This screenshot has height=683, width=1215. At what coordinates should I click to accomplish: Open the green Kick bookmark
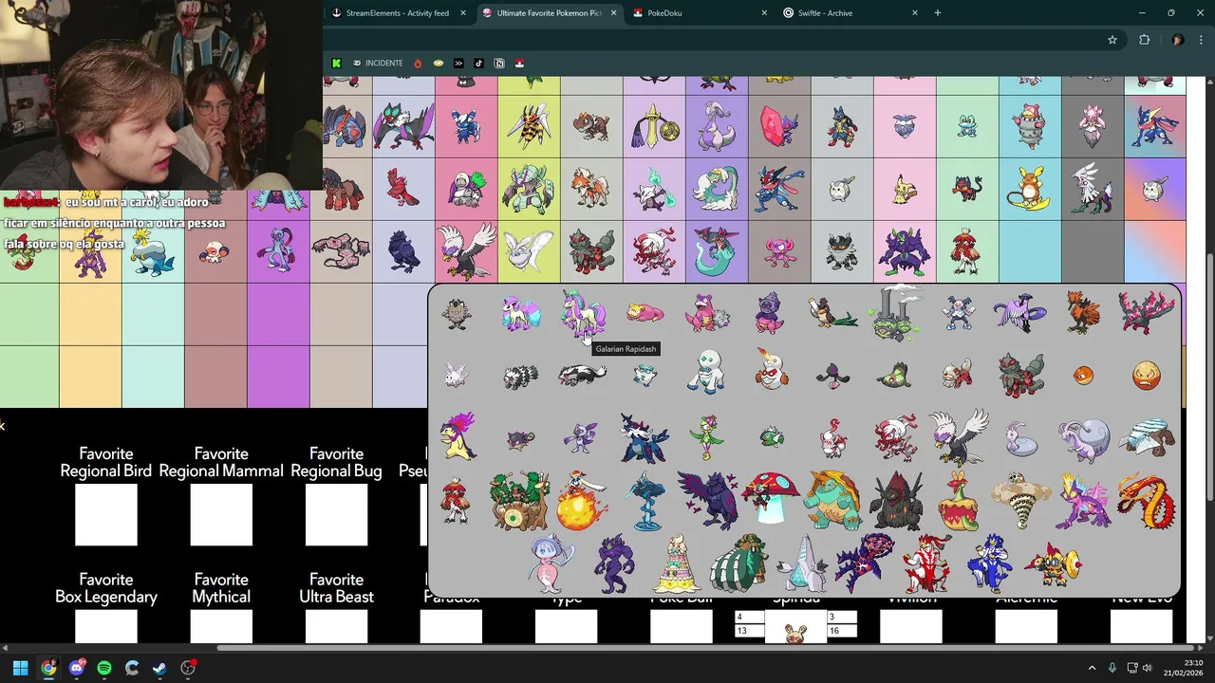coord(336,64)
